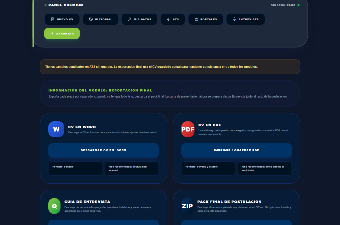
Task: Click the ZIP pack icon
Action: tap(187, 206)
